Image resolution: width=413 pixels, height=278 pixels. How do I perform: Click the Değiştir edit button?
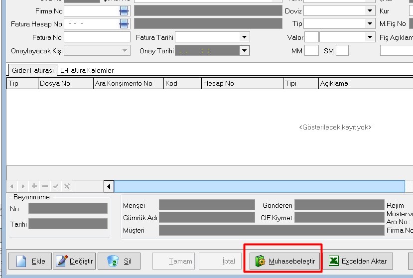coord(75,261)
